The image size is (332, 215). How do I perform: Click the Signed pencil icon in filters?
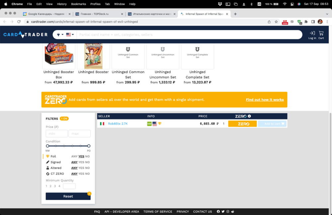pyautogui.click(x=47, y=162)
